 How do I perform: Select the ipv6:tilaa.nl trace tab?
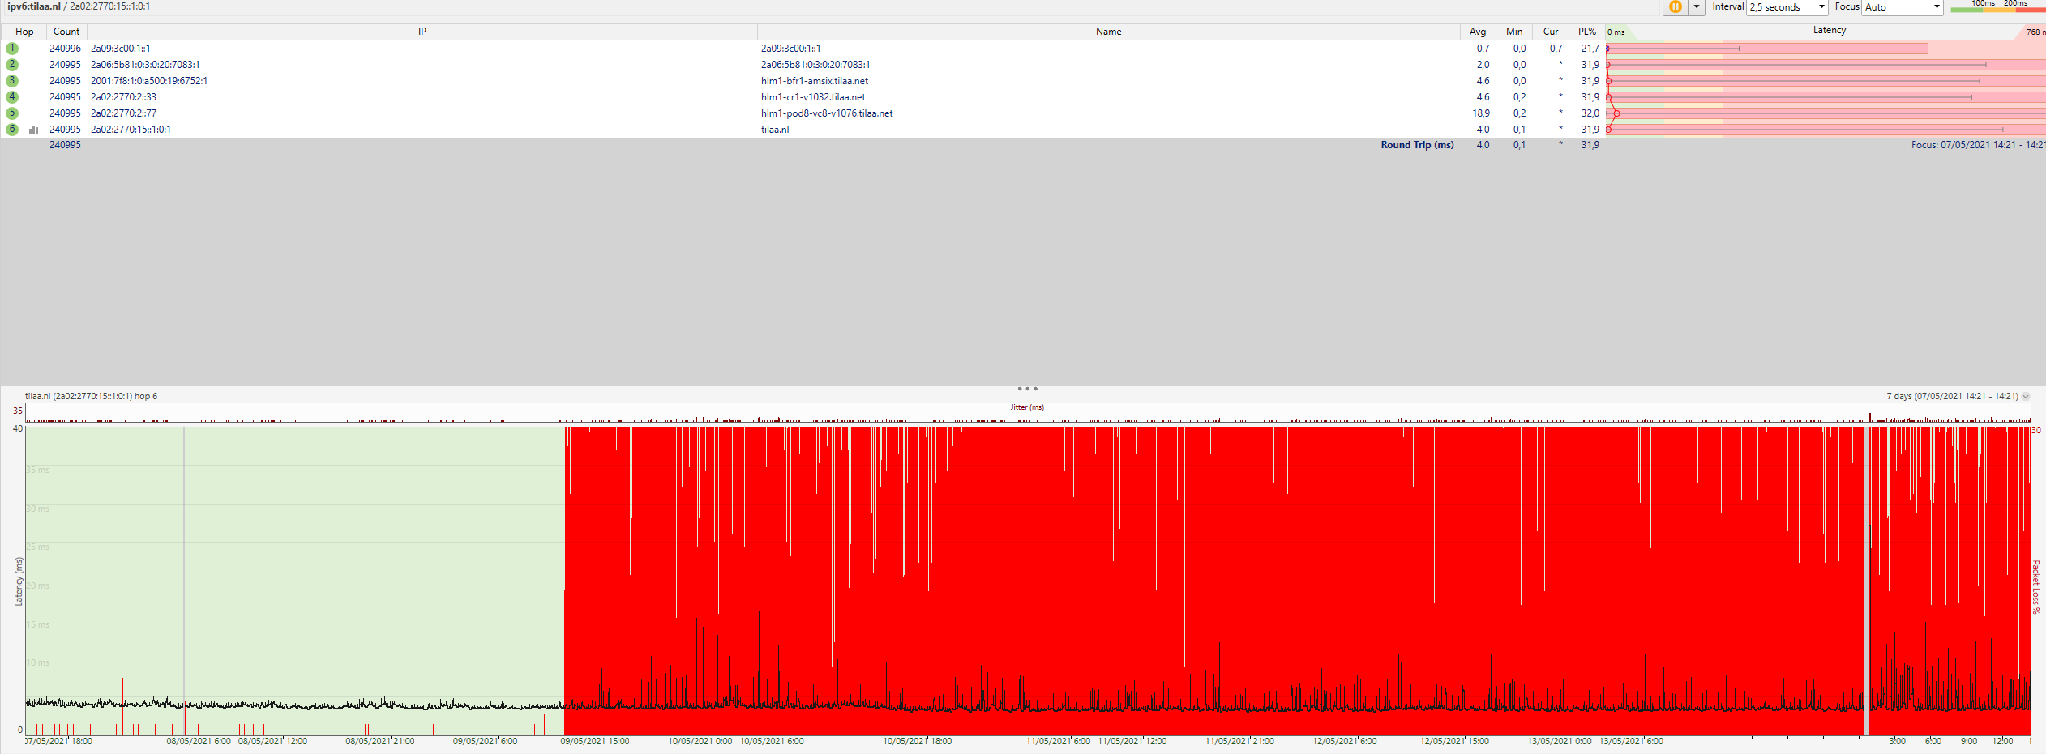32,5
